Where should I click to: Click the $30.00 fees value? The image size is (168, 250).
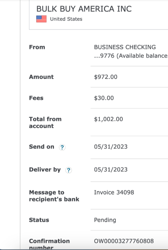(x=104, y=98)
